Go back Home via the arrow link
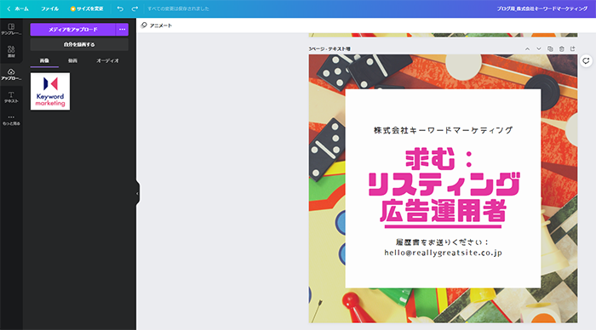The width and height of the screenshot is (596, 330). point(18,9)
